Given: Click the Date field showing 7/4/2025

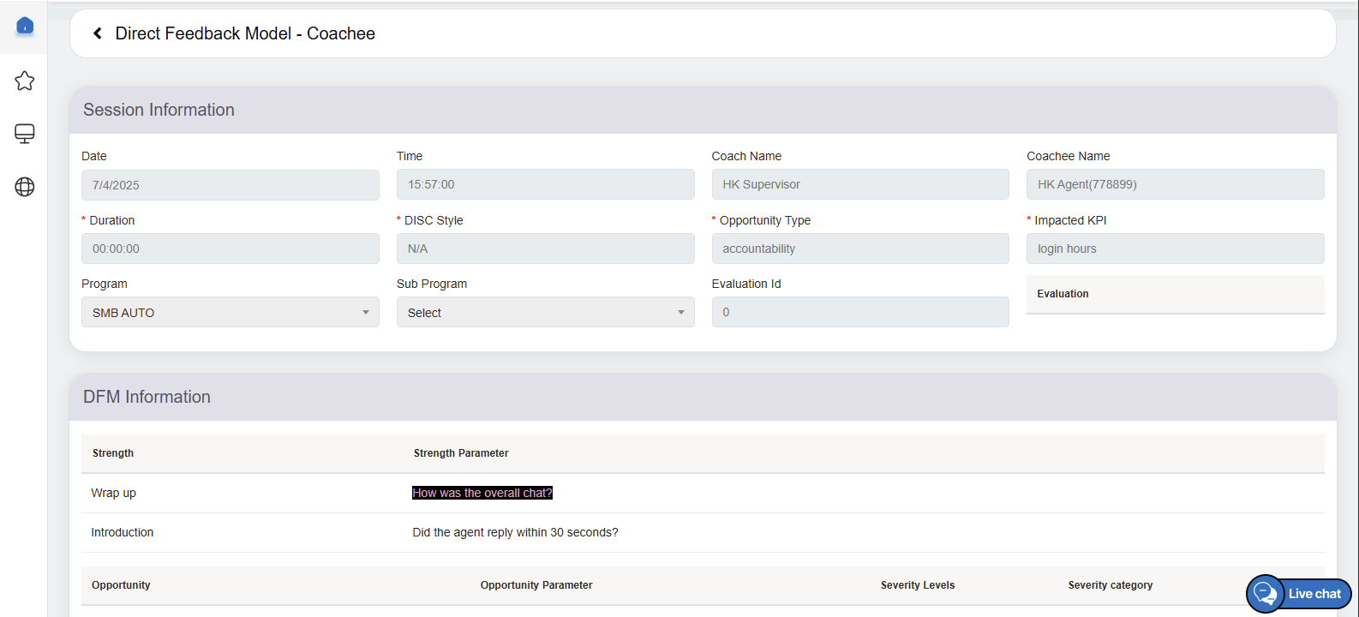Looking at the screenshot, I should click(x=230, y=185).
